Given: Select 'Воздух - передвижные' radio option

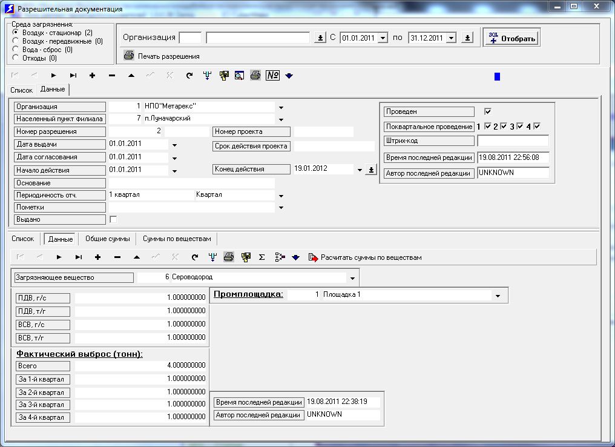Looking at the screenshot, I should point(16,41).
